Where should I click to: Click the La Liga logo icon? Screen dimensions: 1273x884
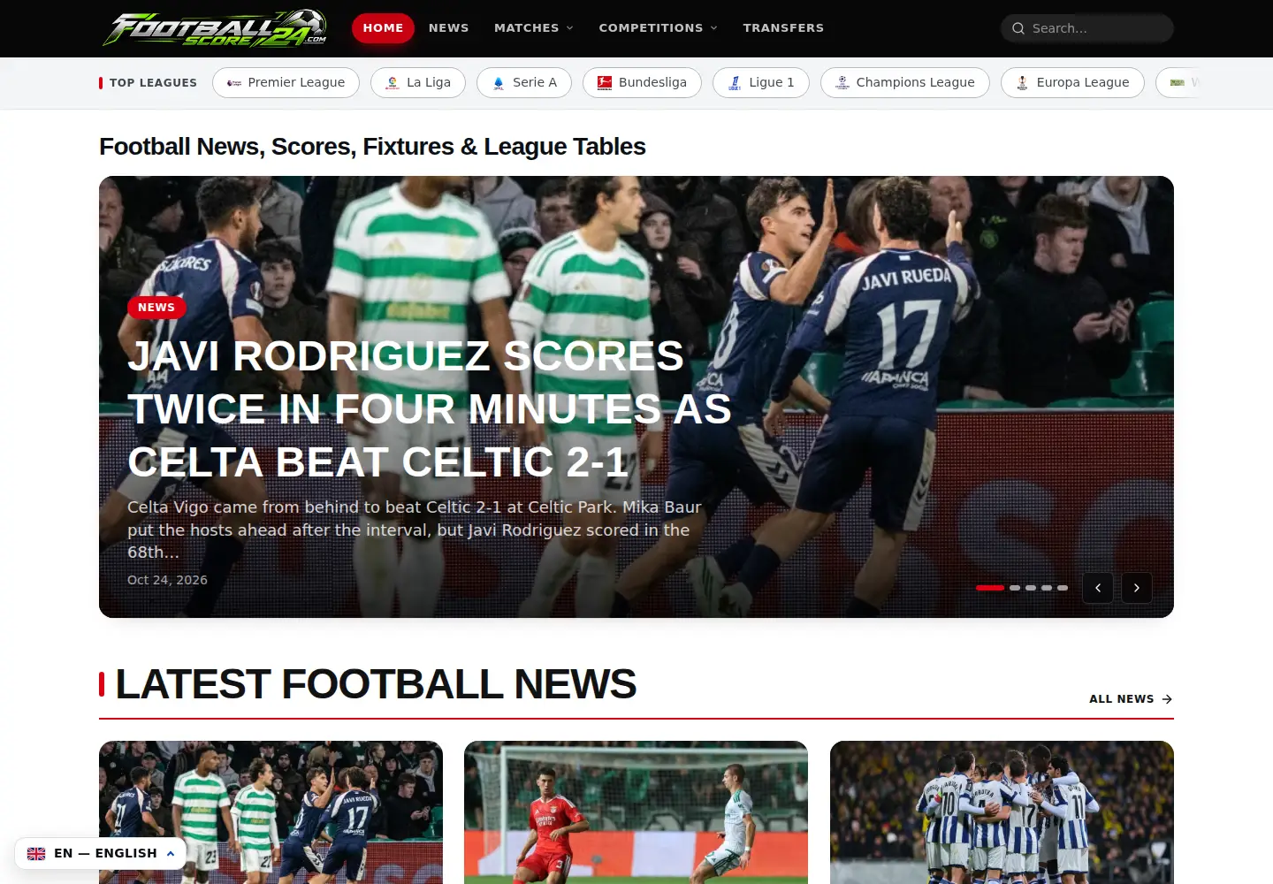click(393, 83)
